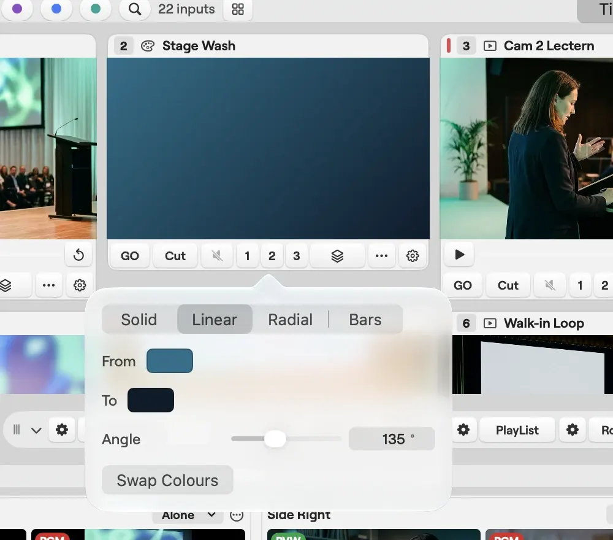Viewport: 613px width, 540px height.
Task: Click the Angle value field showing 135
Action: pos(392,439)
